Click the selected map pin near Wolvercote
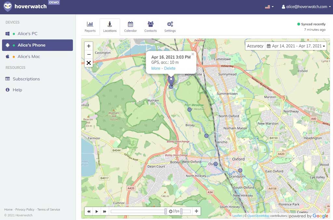Screen dimensions: 333x220 click(171, 81)
